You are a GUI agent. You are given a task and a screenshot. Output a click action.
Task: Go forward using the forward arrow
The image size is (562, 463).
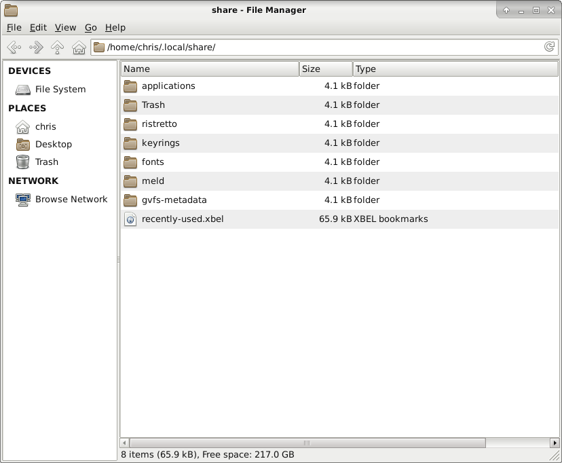pos(36,47)
